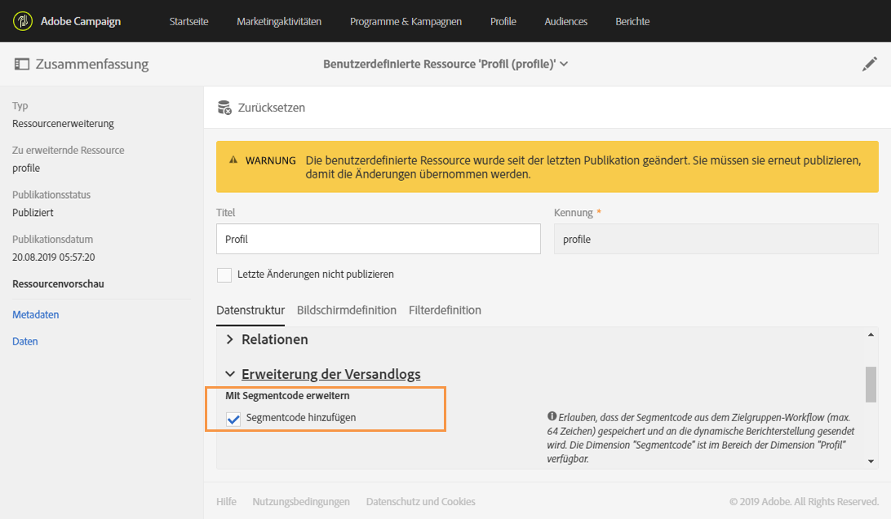This screenshot has height=519, width=891.
Task: Uncheck Segmentcode hinzufügen checkbox
Action: (233, 418)
